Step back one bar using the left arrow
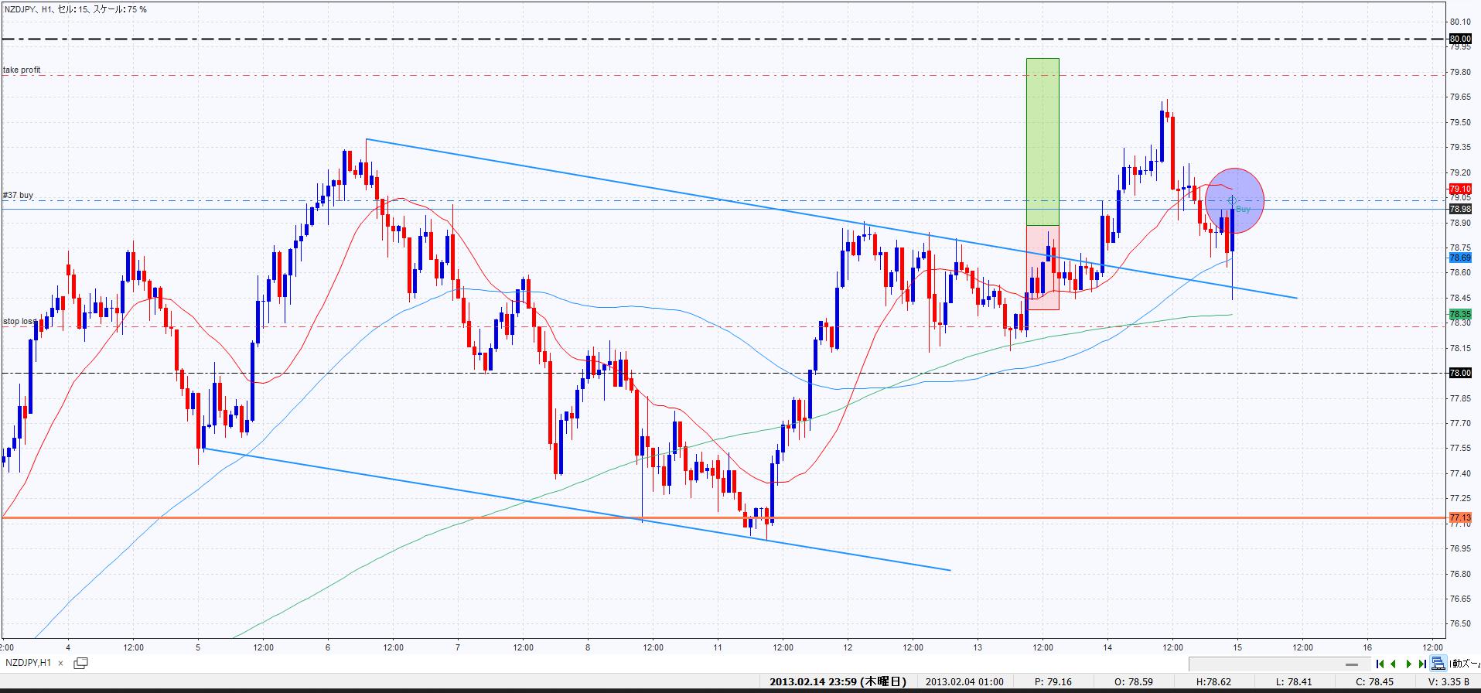 (1394, 664)
